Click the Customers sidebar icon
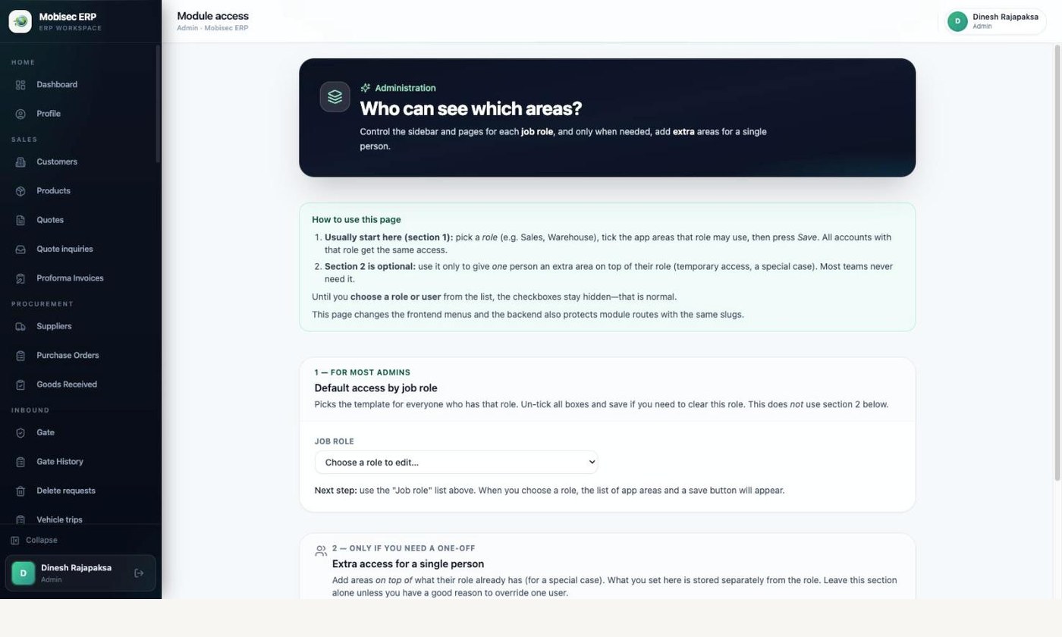This screenshot has width=1062, height=637. pos(20,162)
